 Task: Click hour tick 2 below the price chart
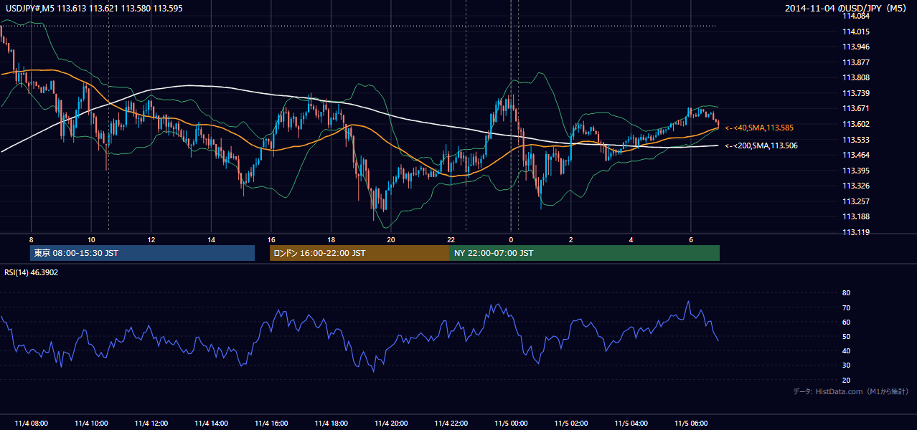571,239
